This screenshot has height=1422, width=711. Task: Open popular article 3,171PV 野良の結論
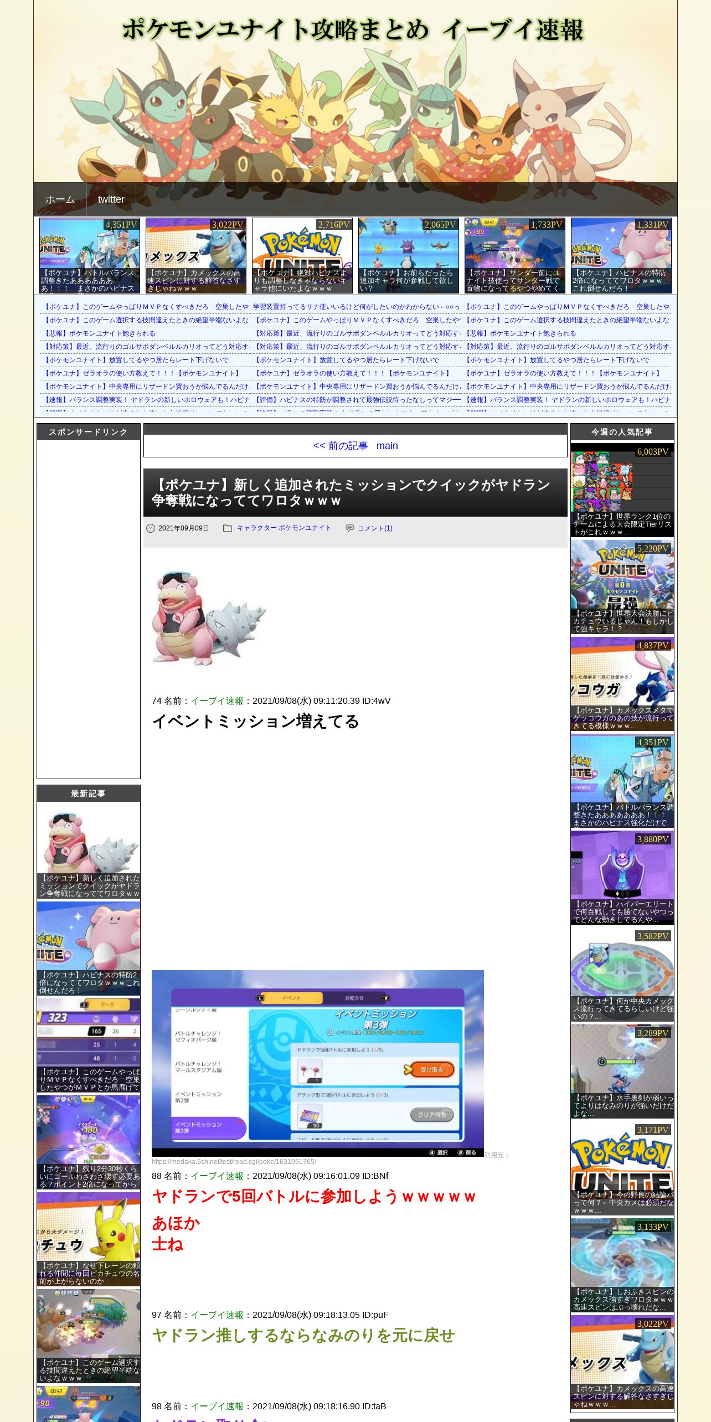click(x=622, y=1168)
